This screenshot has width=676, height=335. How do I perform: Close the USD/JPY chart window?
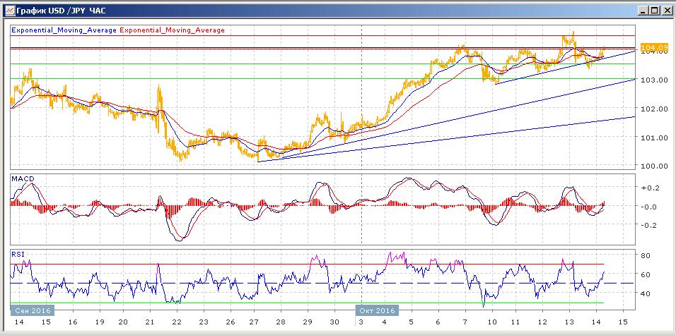click(x=665, y=11)
